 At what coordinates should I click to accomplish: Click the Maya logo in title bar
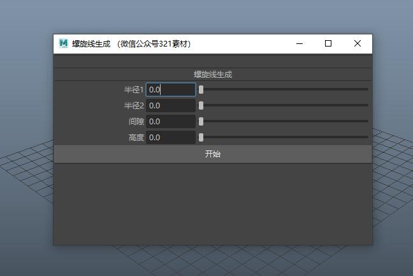pos(63,43)
